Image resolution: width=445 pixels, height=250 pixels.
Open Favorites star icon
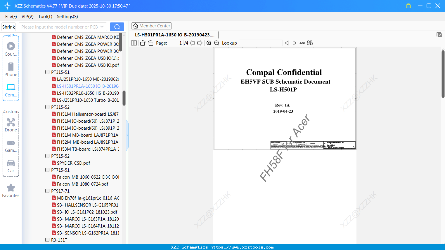click(11, 188)
